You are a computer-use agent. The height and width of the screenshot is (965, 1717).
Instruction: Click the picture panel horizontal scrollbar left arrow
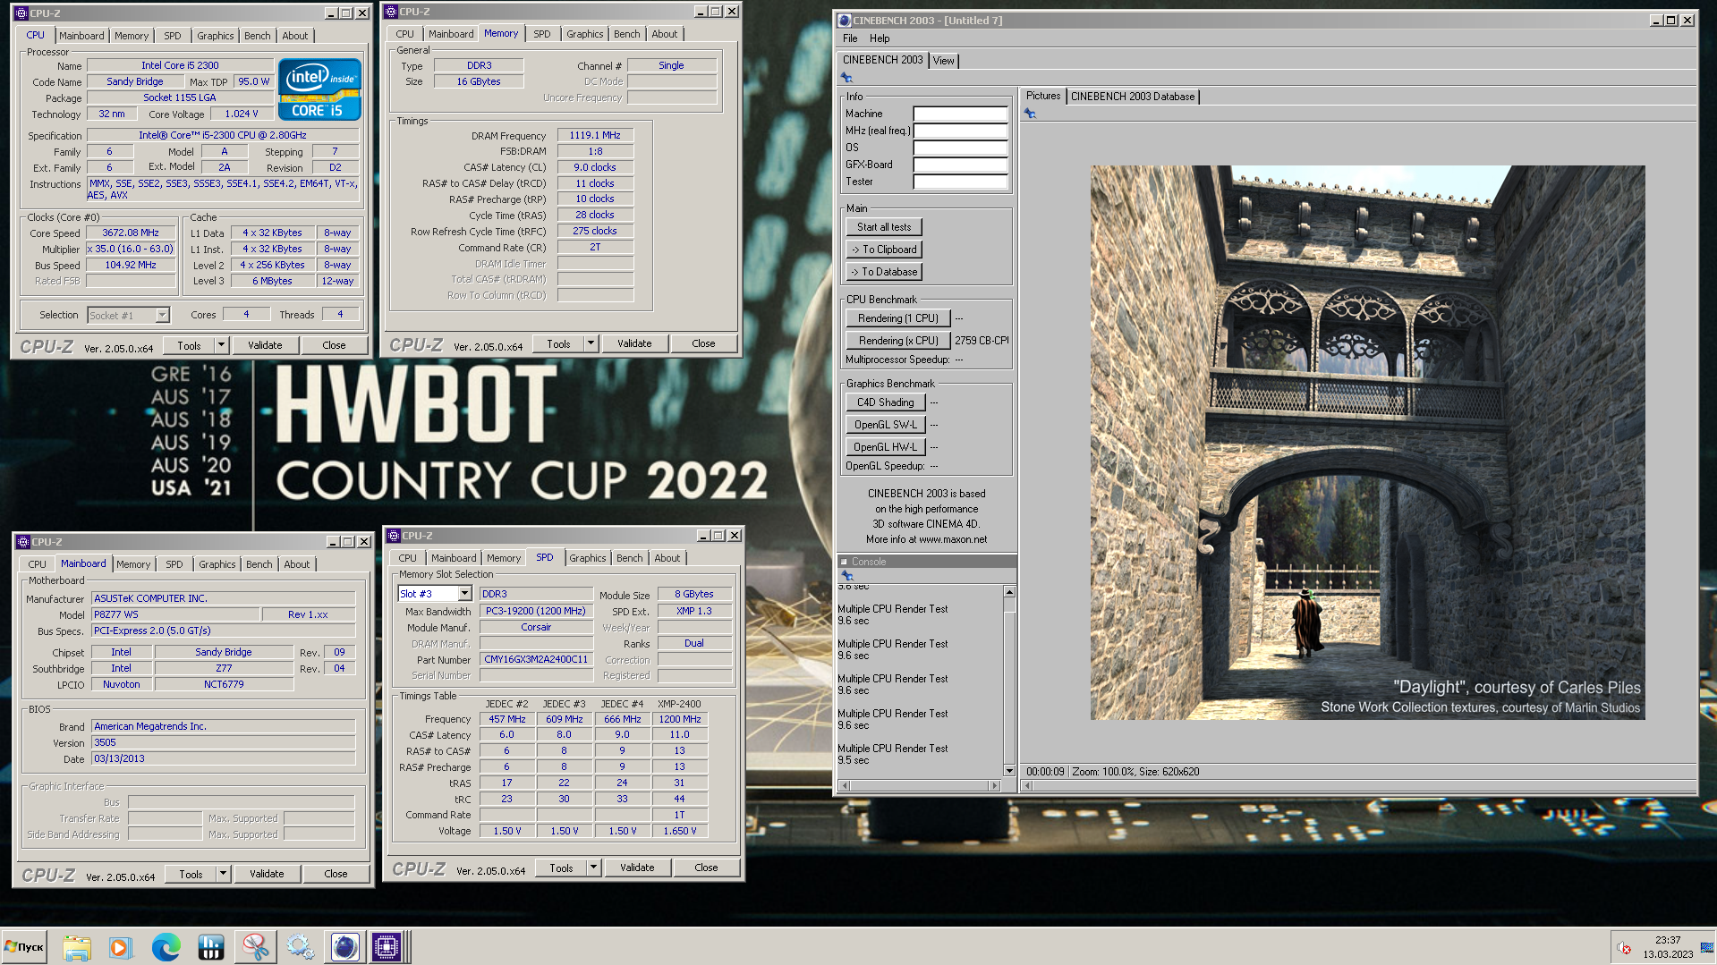1027,785
